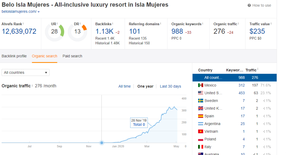Click the 28 Nov '19 chart marker dot

102,143
